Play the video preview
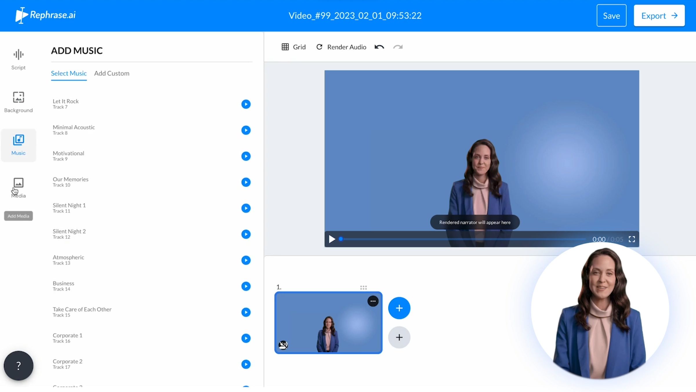 click(x=331, y=239)
